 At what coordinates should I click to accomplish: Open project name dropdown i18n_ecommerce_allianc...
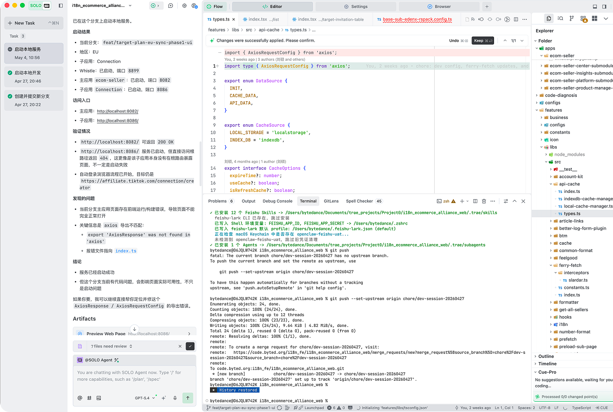click(102, 6)
